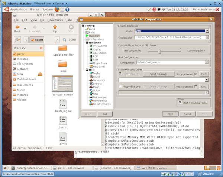Enable Floppy drive DF1 checkbox
Image resolution: width=223 pixels, height=177 pixels.
120,86
